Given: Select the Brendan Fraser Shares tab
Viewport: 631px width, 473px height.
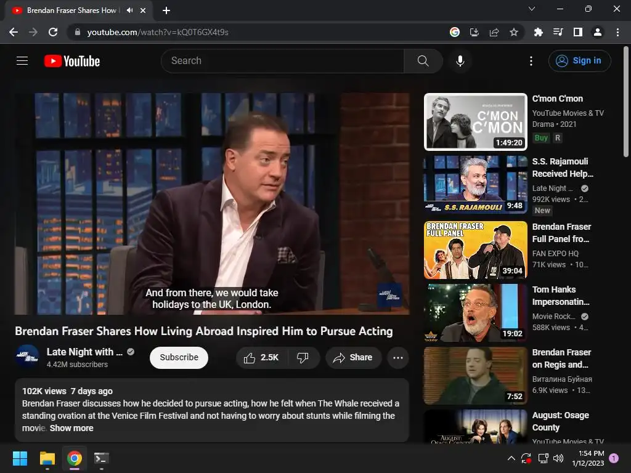Looking at the screenshot, I should [79, 10].
